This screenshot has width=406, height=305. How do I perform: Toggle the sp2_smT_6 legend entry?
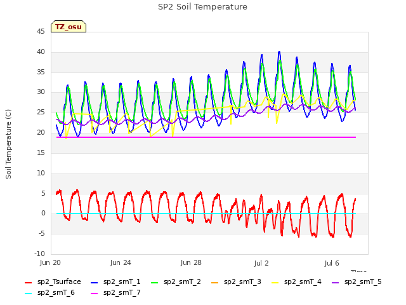(49, 292)
